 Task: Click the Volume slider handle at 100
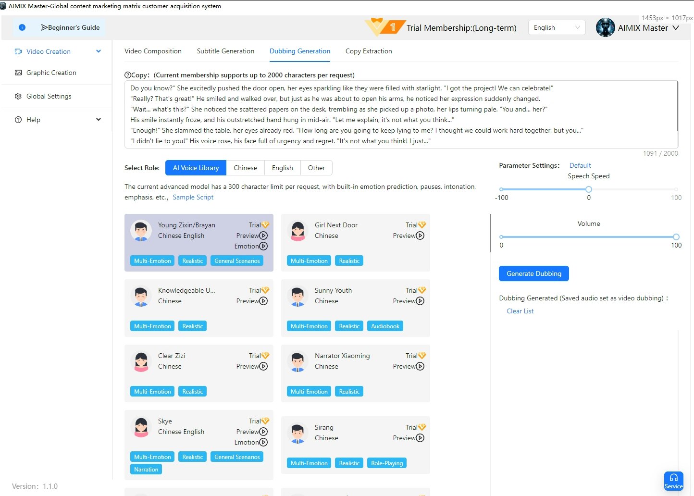point(676,237)
